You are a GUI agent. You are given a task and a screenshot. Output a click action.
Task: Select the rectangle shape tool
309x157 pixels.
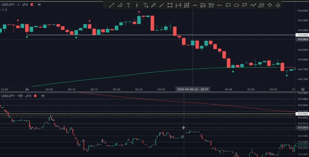[x=170, y=5]
